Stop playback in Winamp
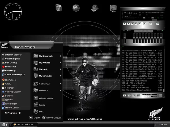170x127 pixels. point(136,24)
